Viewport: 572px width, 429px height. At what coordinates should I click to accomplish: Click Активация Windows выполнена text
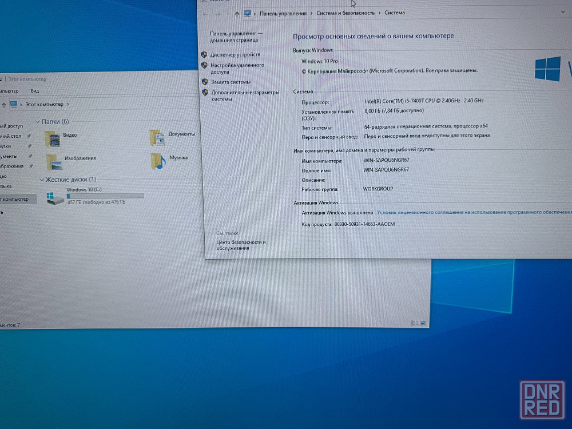(x=337, y=213)
